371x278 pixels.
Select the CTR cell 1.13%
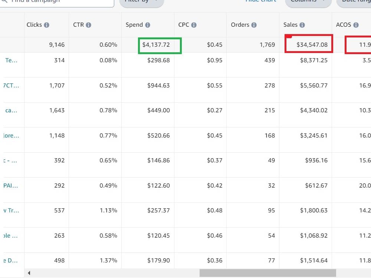[108, 211]
